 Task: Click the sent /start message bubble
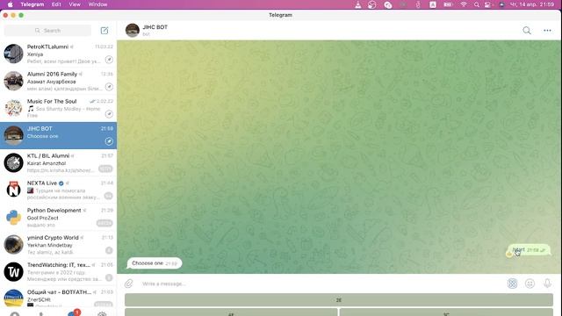point(529,250)
